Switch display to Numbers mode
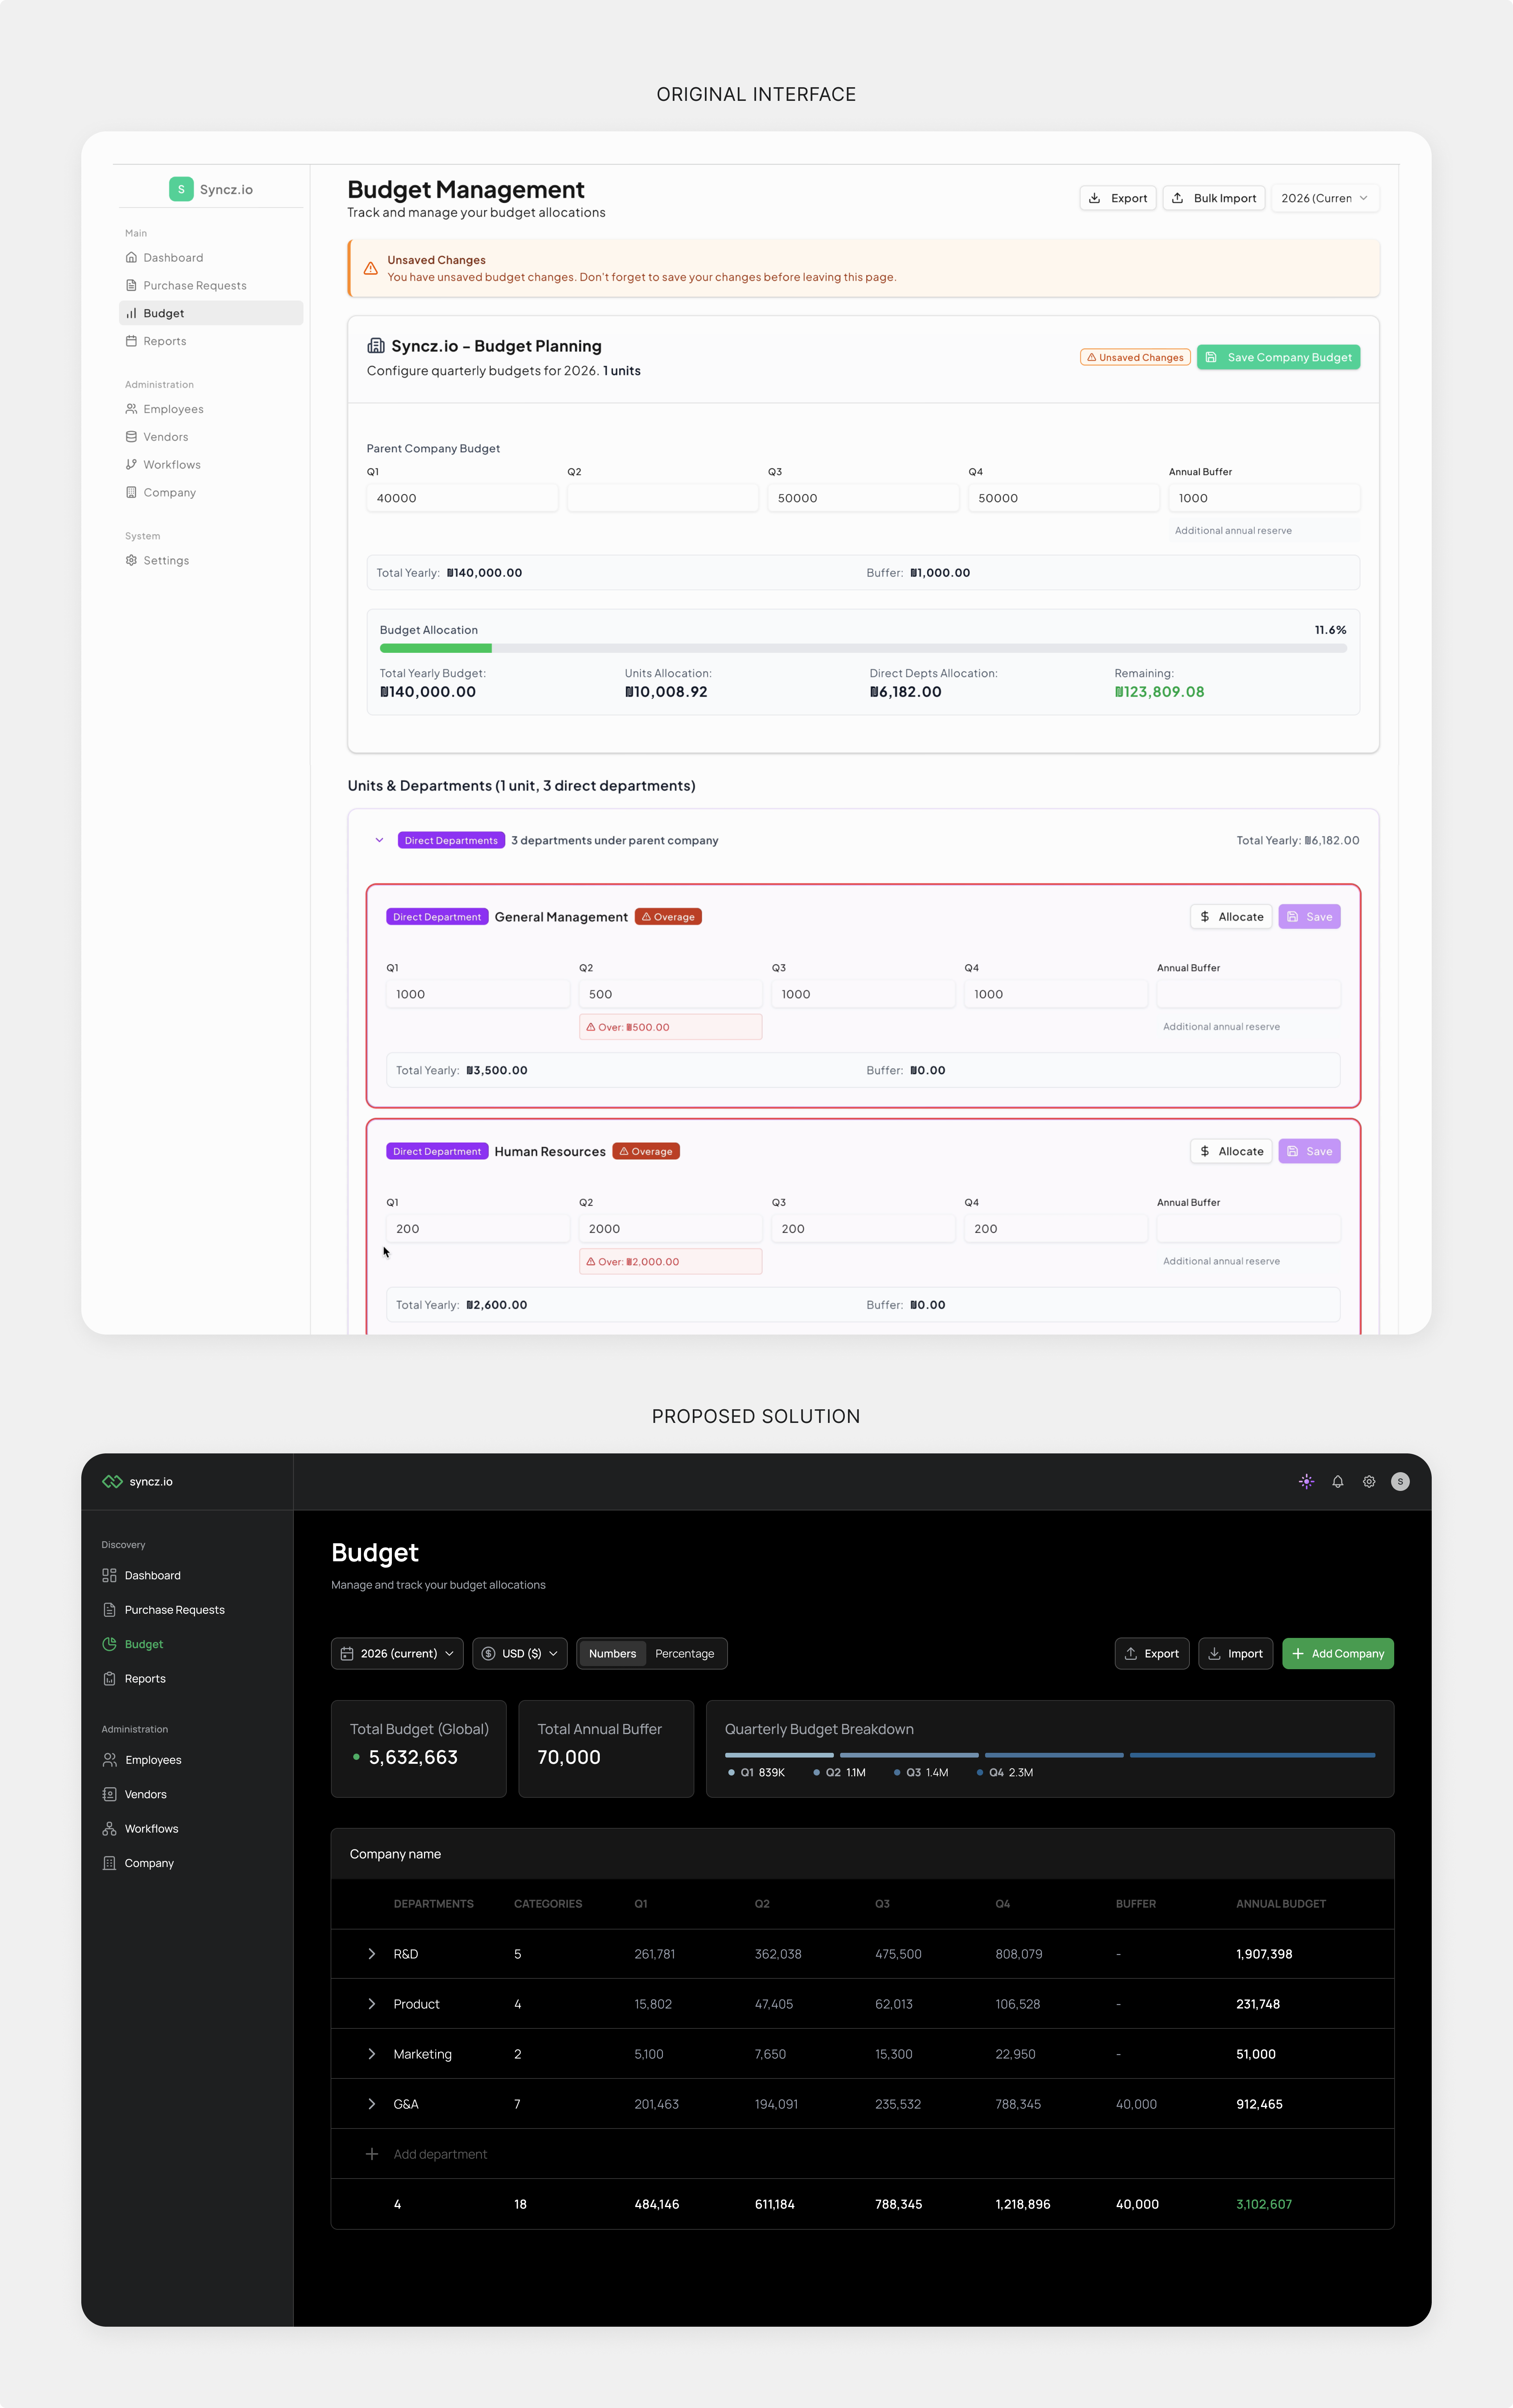The image size is (1513, 2408). (x=613, y=1654)
